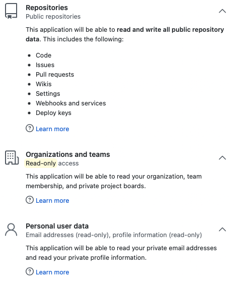235x284 pixels.
Task: Click the Webhooks and services list item
Action: 71,103
